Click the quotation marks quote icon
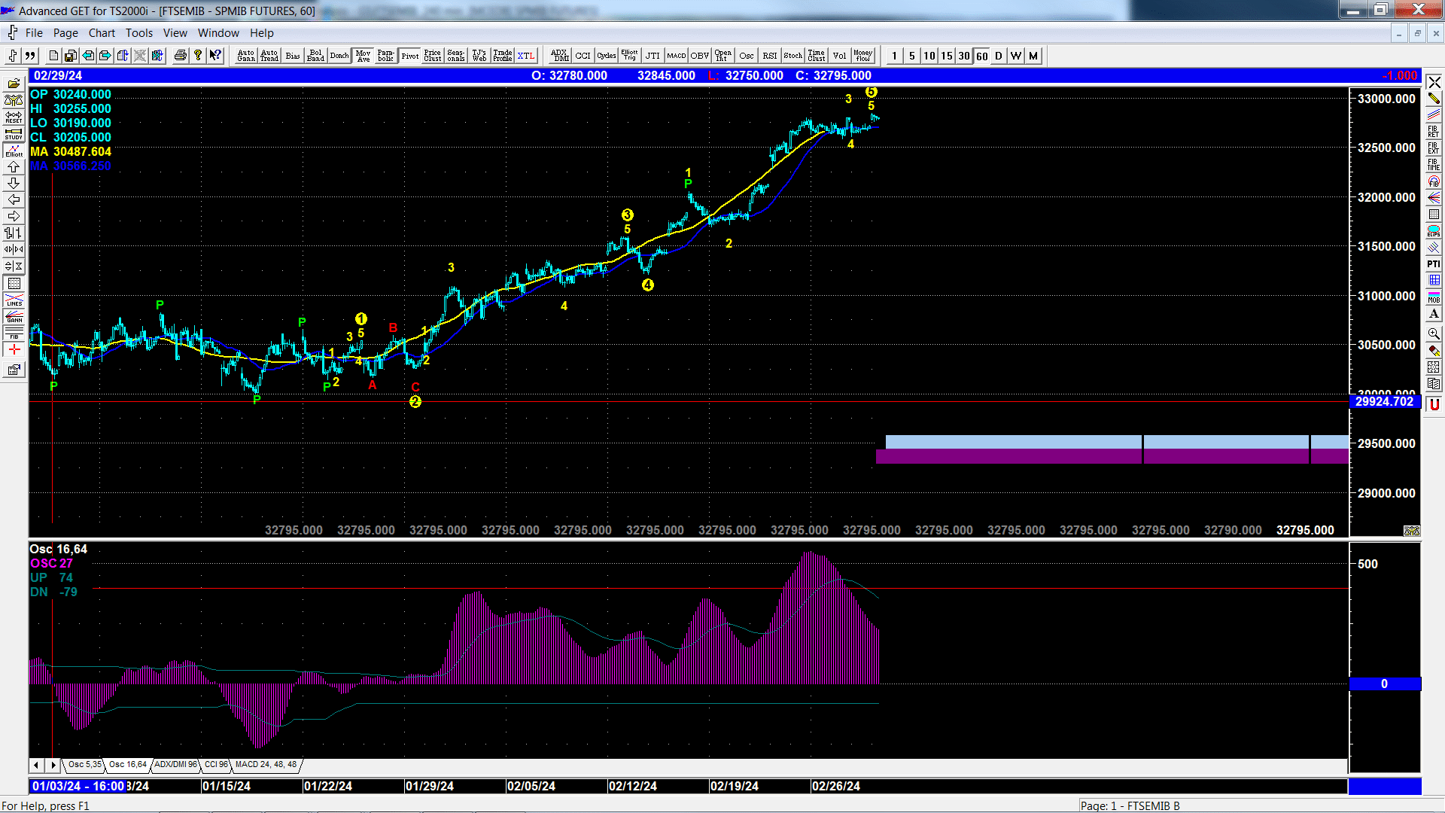 30,56
